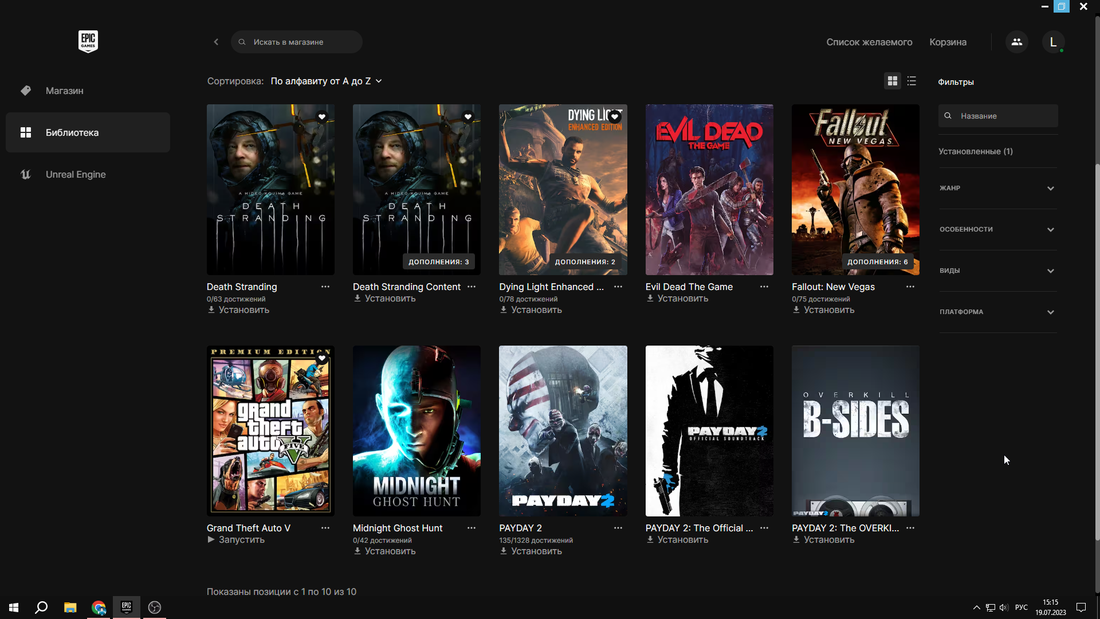Image resolution: width=1100 pixels, height=619 pixels.
Task: Install PAYDAY 2: The Official Soundtrack
Action: [x=677, y=540]
